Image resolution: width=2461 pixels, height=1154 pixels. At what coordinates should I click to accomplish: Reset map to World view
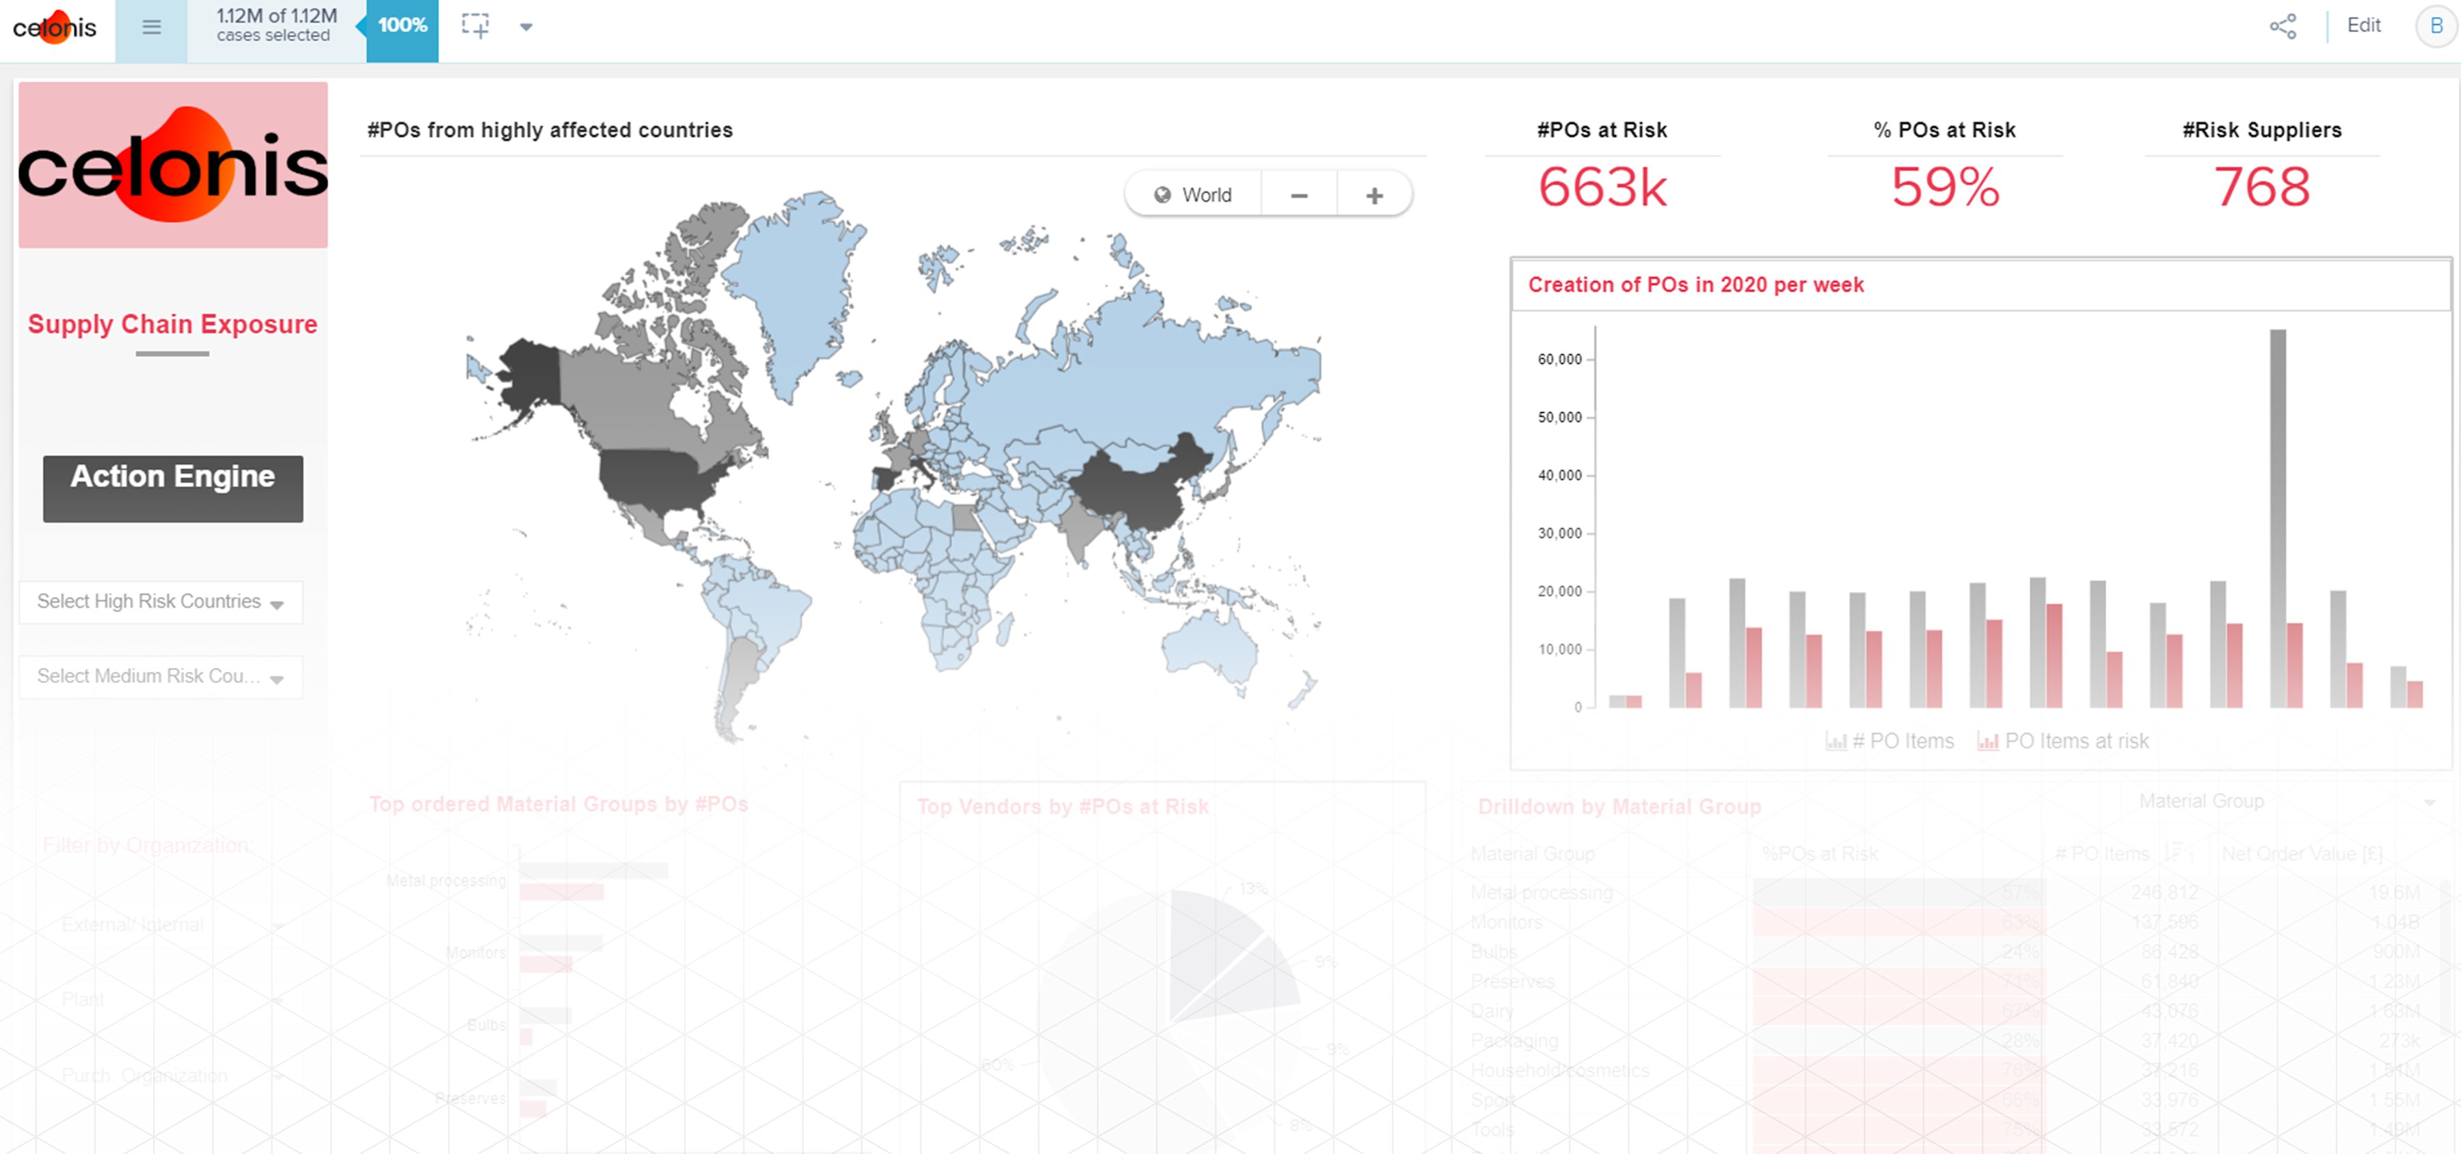point(1193,195)
